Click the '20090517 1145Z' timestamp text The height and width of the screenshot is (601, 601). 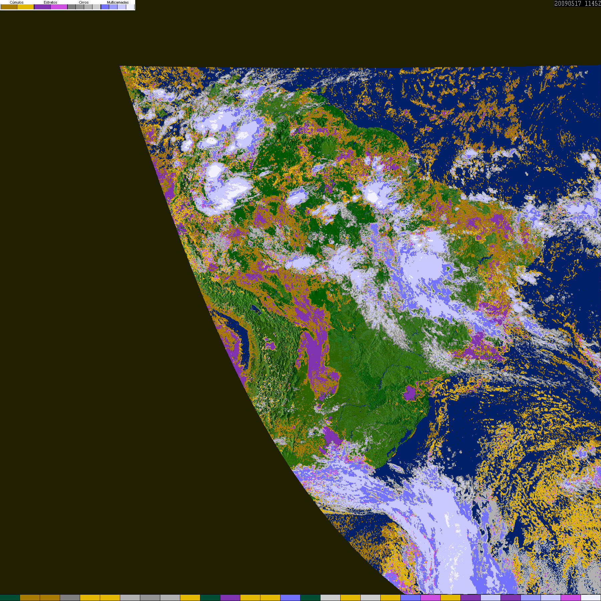[578, 3]
